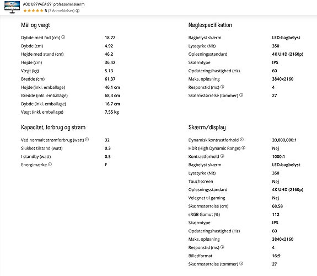The width and height of the screenshot is (317, 276).
Task: Open Dynamisk kontrastforhold info icon
Action: 242,140
